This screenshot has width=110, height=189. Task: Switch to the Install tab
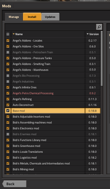pos(32,17)
